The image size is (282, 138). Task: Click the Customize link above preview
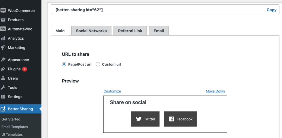[x=112, y=91]
